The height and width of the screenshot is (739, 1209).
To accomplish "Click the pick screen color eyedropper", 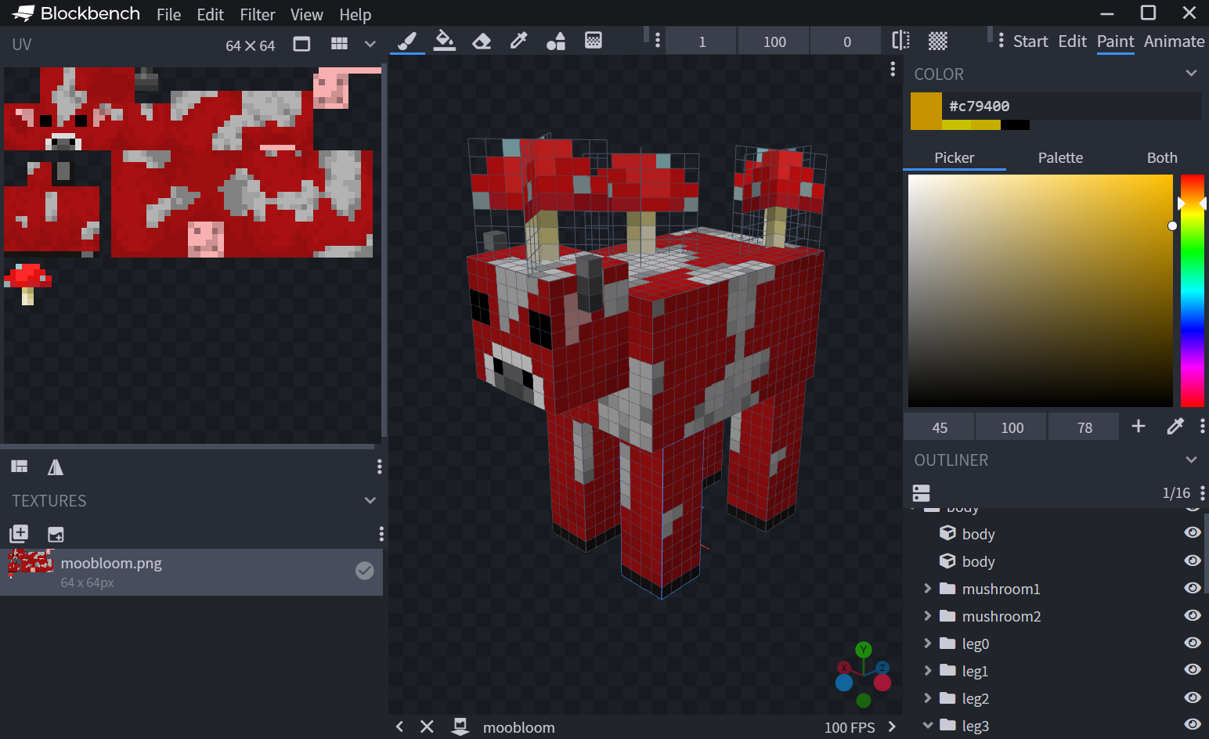I will [x=1175, y=426].
